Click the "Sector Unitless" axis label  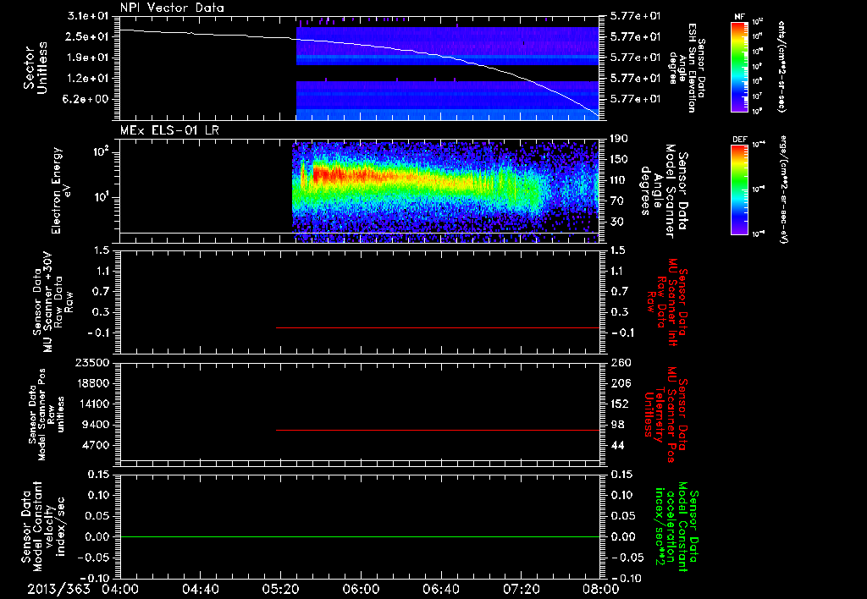36,68
